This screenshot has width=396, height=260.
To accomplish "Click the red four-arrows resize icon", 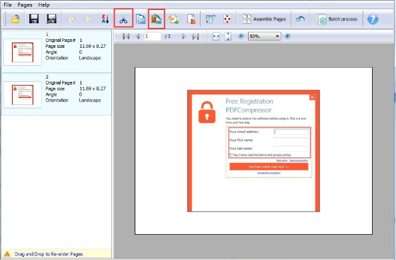I will pos(227,19).
